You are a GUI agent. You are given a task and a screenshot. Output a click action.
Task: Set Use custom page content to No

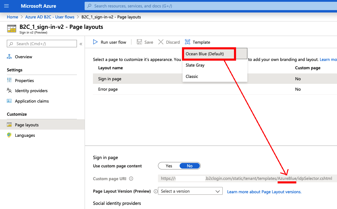[190, 166]
